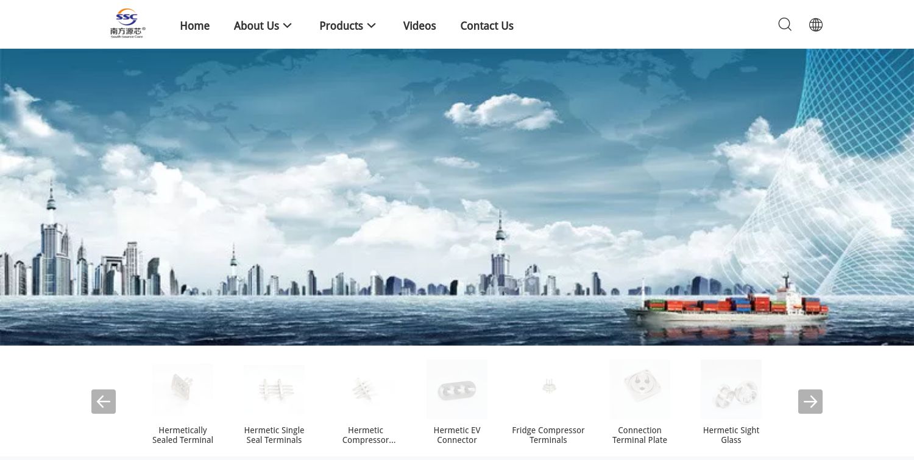Expand the About Us dropdown
Screen dimensions: 914x460
(257, 26)
